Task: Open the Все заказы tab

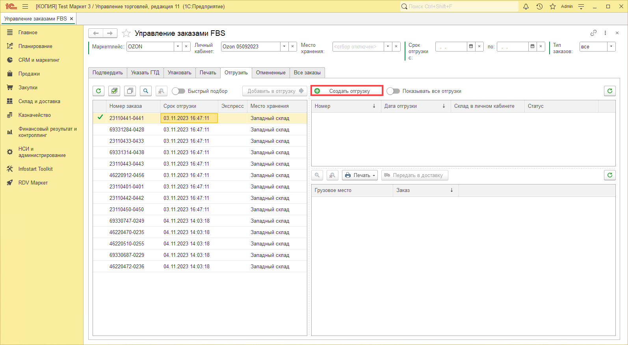Action: (x=307, y=73)
